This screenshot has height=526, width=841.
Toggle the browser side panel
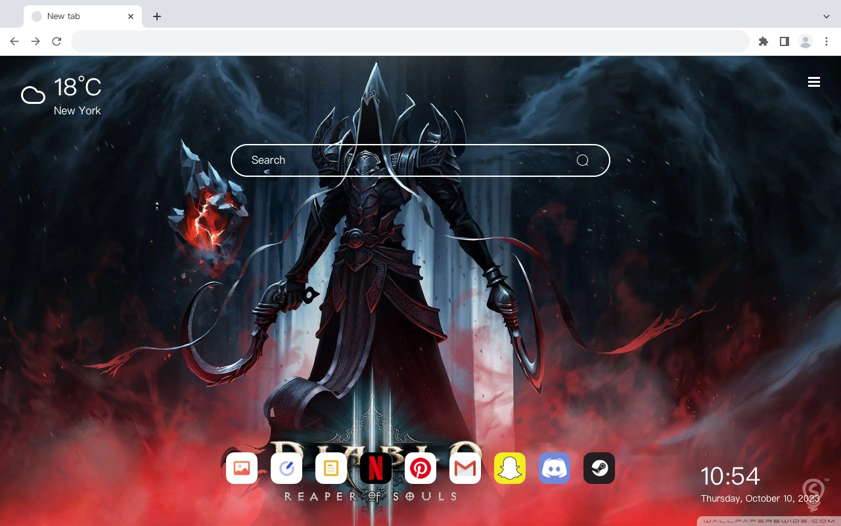click(x=784, y=41)
